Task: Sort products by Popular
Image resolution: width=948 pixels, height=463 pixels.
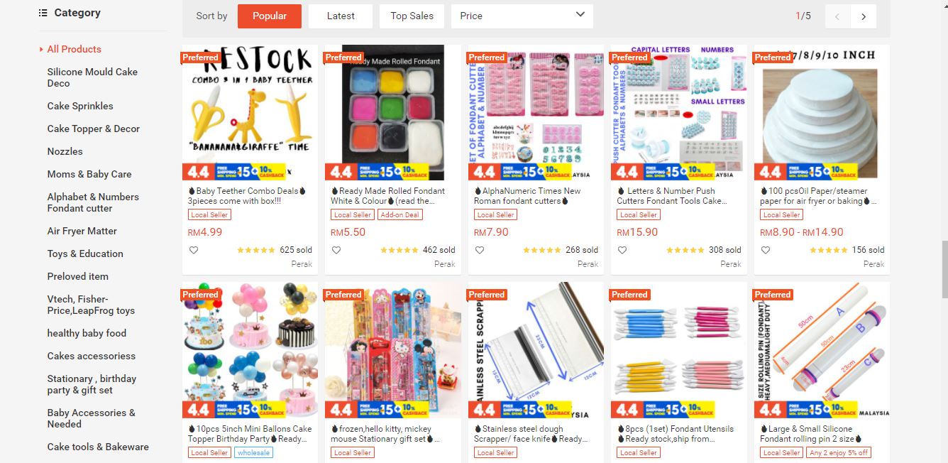Action: tap(270, 16)
